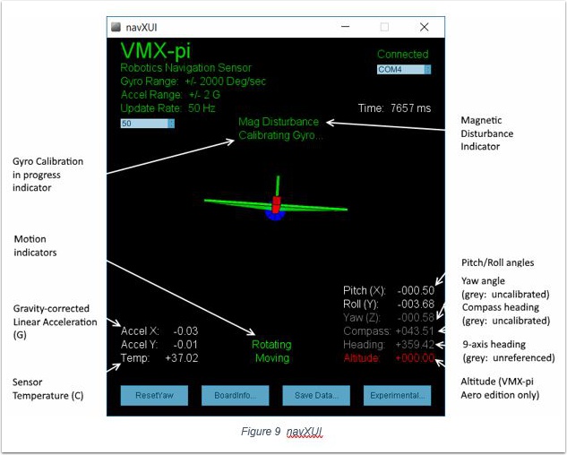The width and height of the screenshot is (567, 455).
Task: Click the navXUI app icon in title bar
Action: (x=116, y=27)
